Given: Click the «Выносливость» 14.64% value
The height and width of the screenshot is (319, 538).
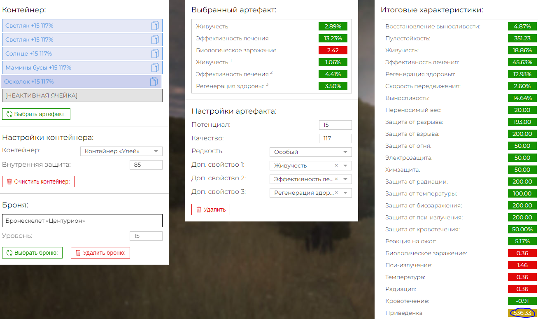Looking at the screenshot, I should [x=522, y=98].
